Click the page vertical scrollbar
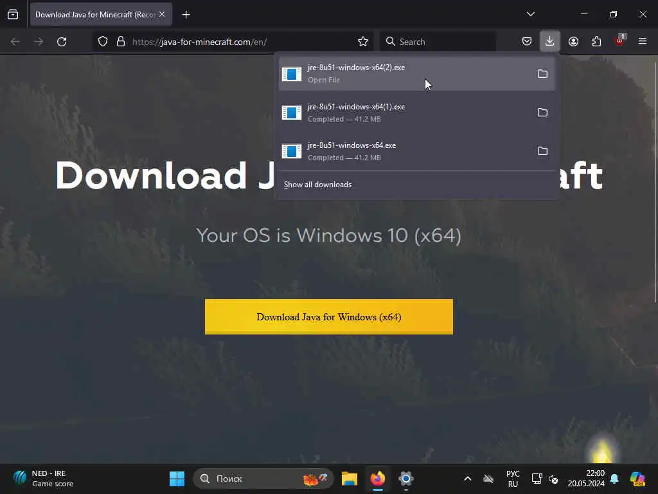Screen dimensions: 658x494 655,181
